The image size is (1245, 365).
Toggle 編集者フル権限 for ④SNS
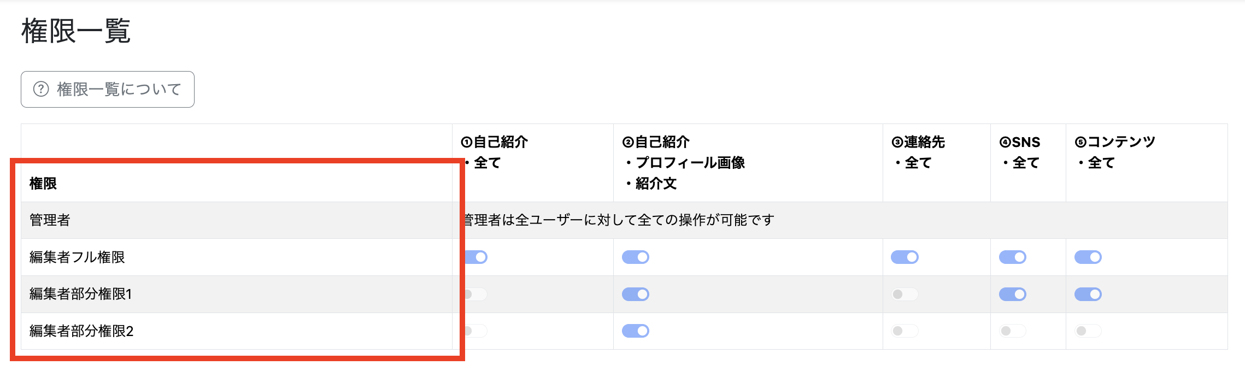(1013, 257)
